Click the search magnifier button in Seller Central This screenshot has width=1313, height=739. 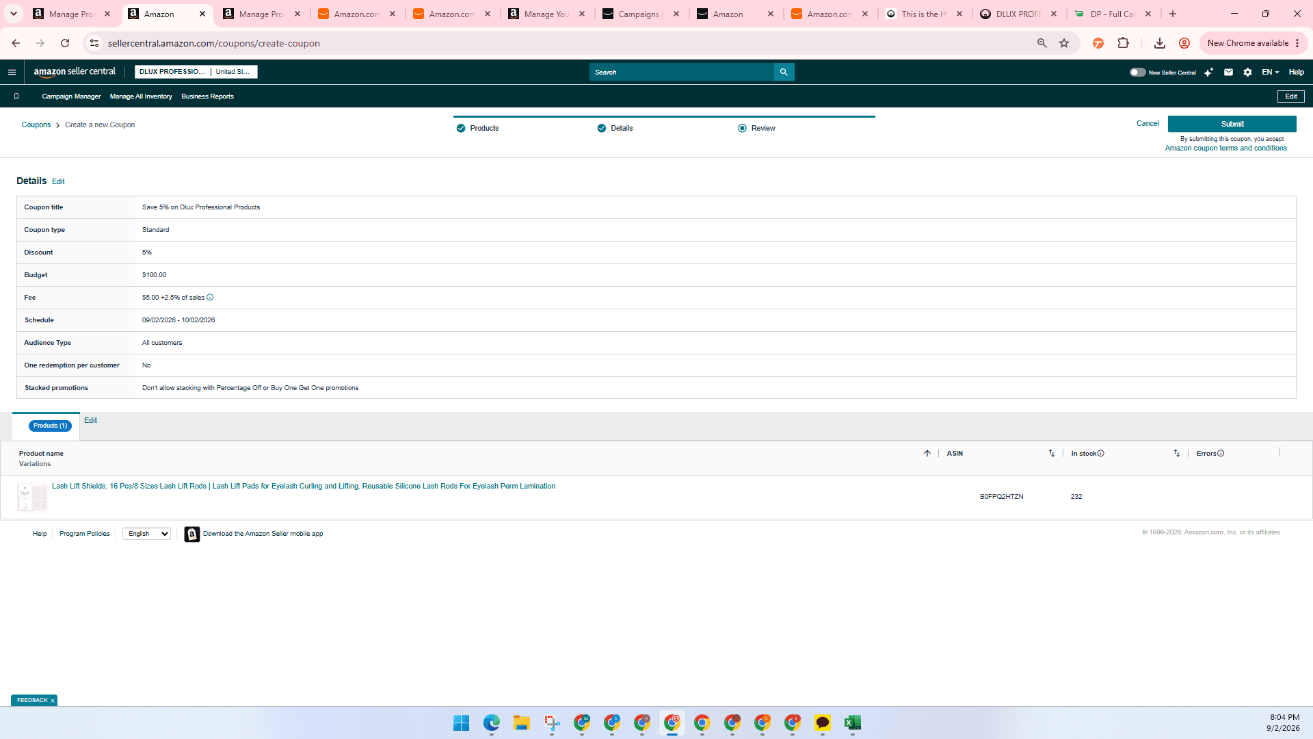[784, 72]
